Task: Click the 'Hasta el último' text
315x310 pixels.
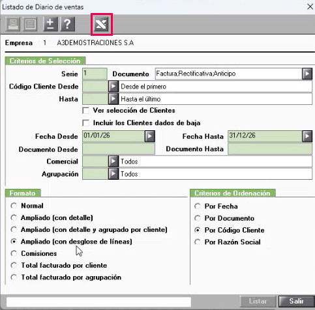Action: [141, 99]
